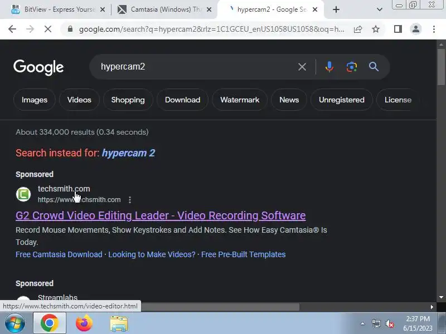
Task: Apply the Unregistered filter chip
Action: pyautogui.click(x=342, y=100)
